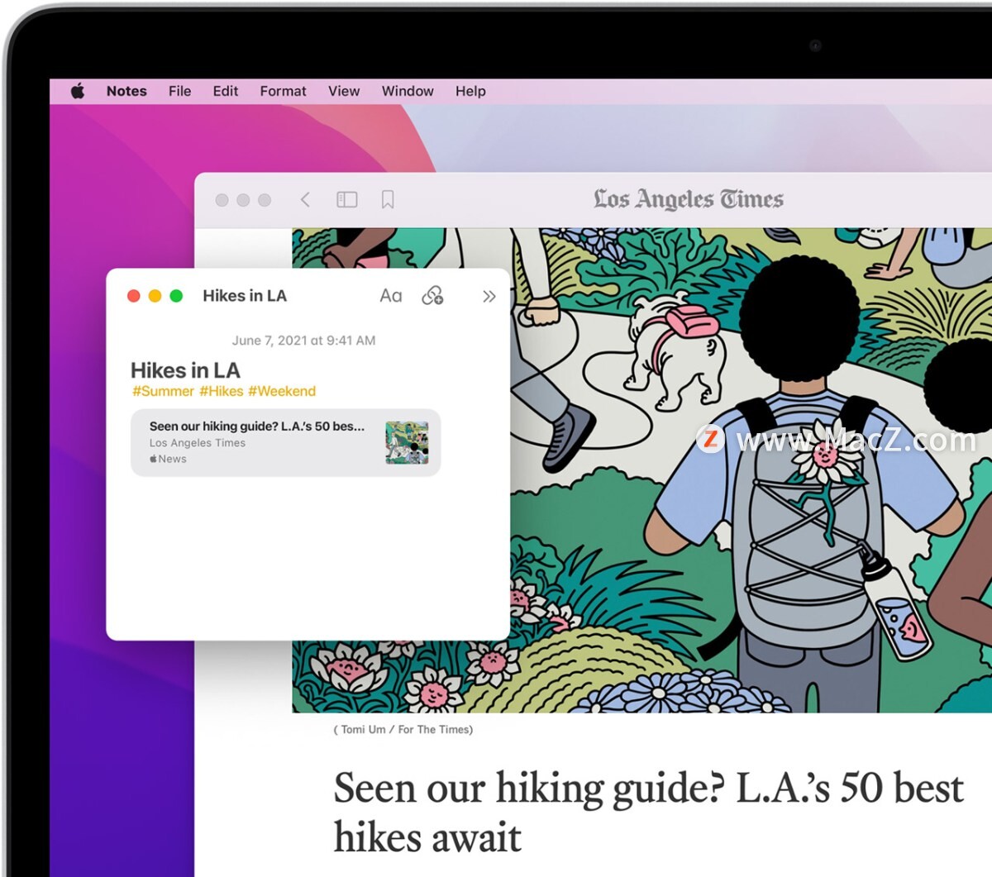Click the Los Angeles Times masthead
The height and width of the screenshot is (877, 992).
tap(689, 199)
